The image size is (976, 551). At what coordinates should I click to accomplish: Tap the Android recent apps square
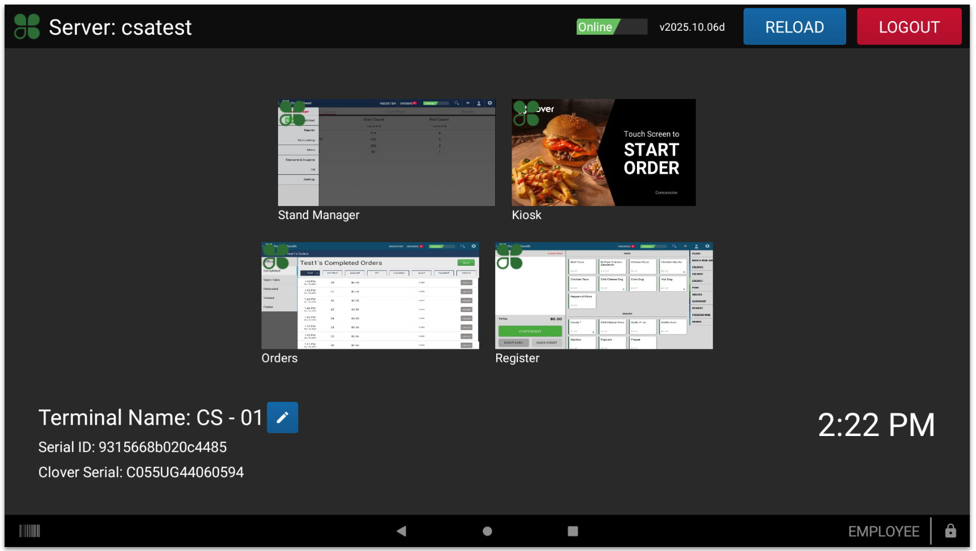click(573, 531)
